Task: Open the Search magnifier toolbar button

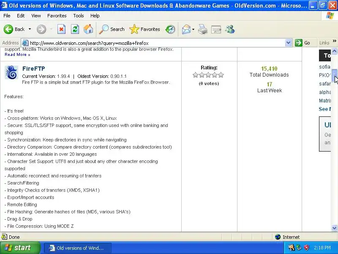Action: click(x=112, y=29)
